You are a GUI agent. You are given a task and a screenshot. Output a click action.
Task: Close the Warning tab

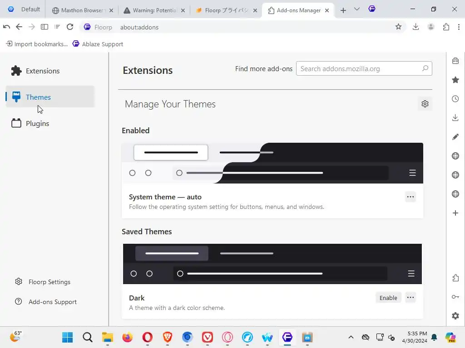tap(183, 10)
